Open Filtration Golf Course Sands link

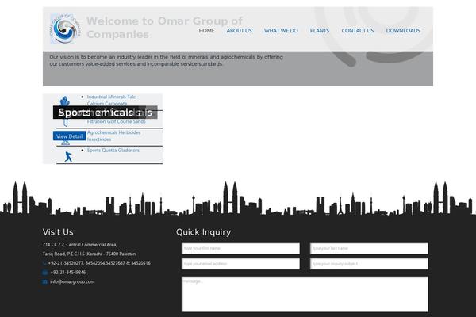tap(117, 121)
